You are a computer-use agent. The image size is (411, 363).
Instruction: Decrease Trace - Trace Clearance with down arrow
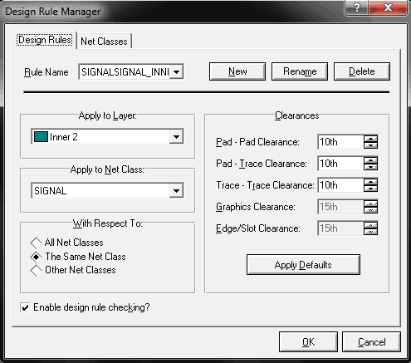click(x=370, y=189)
